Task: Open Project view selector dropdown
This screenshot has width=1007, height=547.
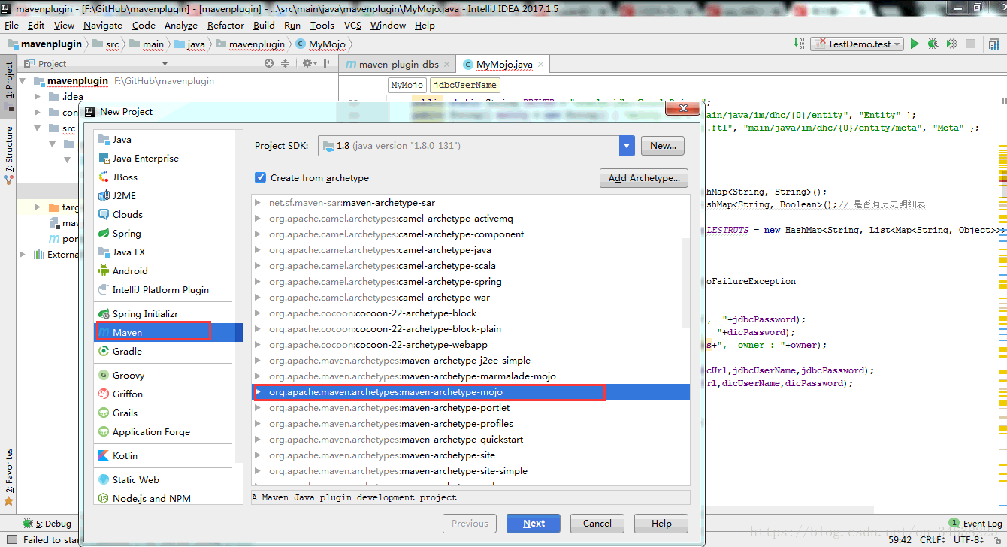Action: coord(165,64)
